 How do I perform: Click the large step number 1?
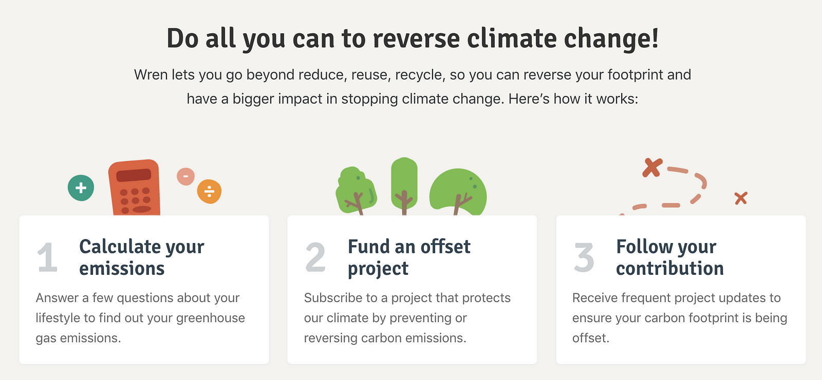47,257
